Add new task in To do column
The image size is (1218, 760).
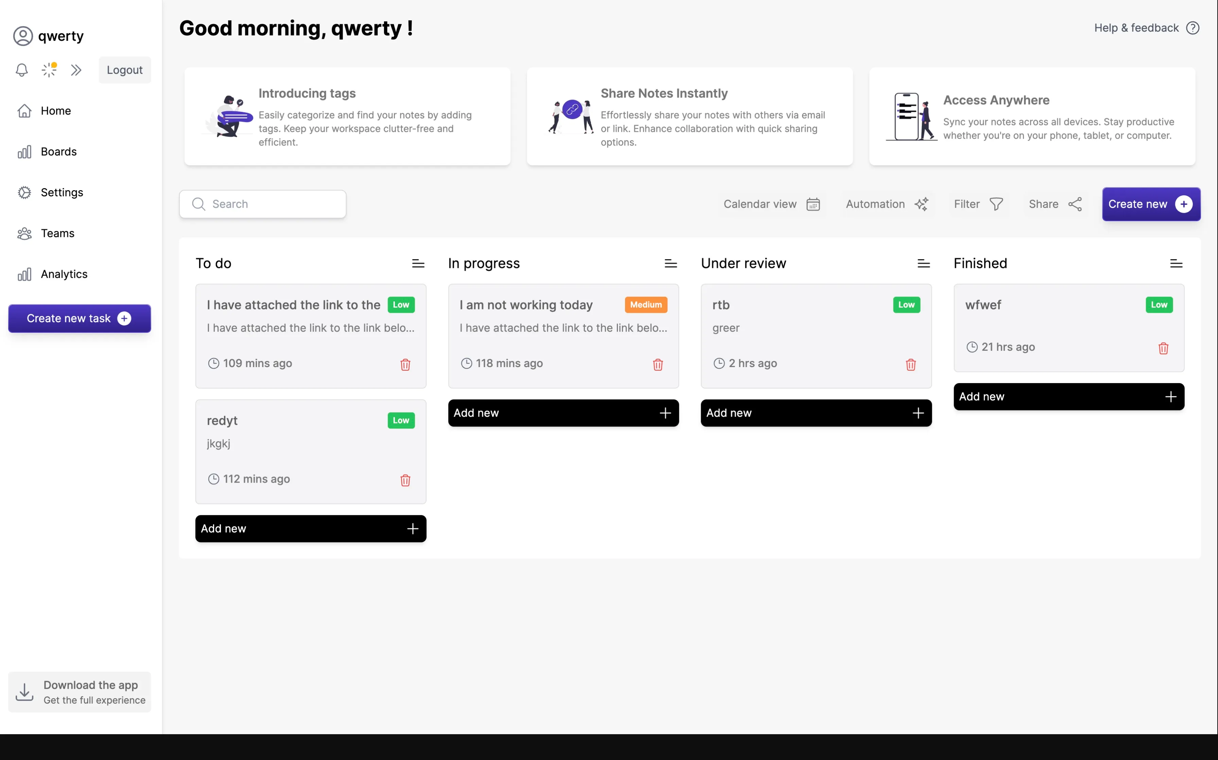coord(311,529)
